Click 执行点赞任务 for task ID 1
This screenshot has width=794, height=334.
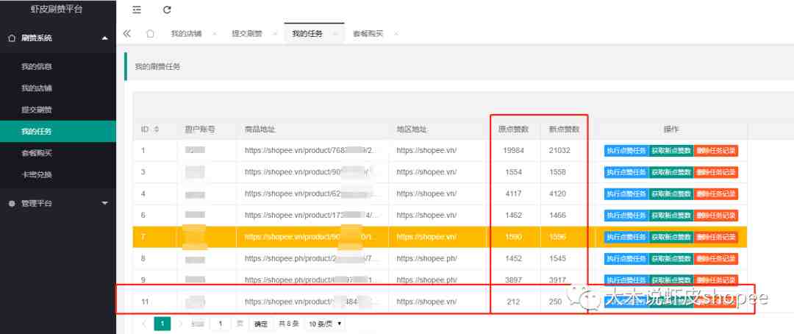(x=626, y=151)
